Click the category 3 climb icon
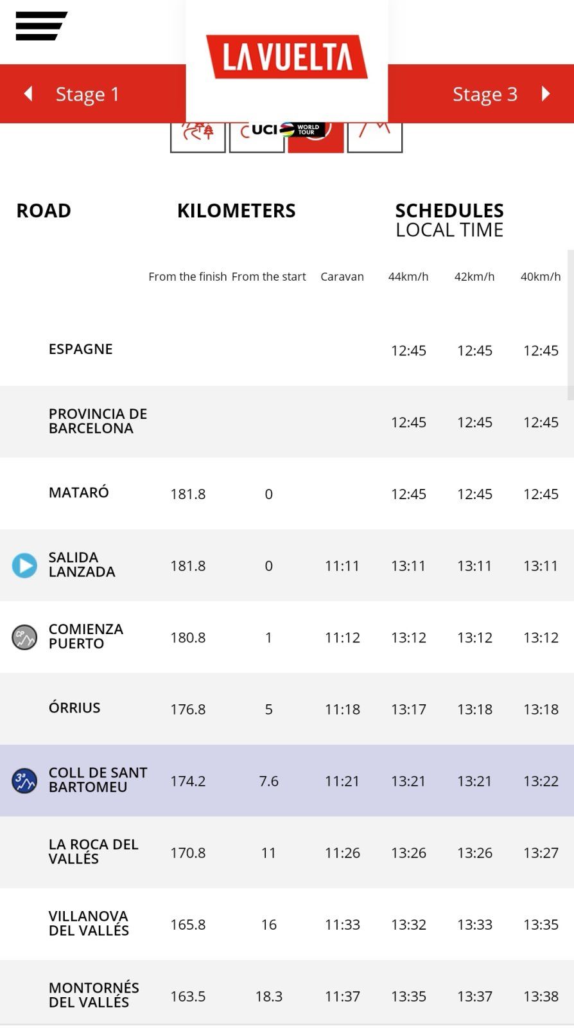This screenshot has height=1028, width=574. coord(24,781)
